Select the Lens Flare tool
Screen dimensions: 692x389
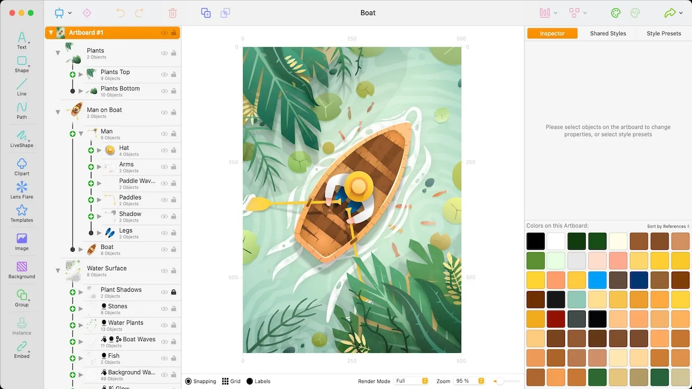click(22, 189)
